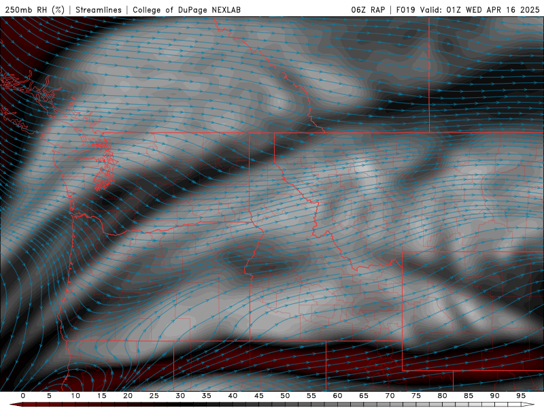Image resolution: width=544 pixels, height=408 pixels.
Task: Click the colorbar label '80'
Action: [x=443, y=396]
